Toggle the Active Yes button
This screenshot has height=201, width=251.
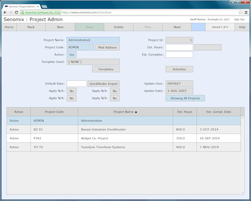click(x=71, y=55)
